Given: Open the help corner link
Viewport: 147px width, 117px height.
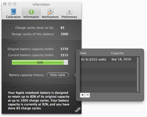Looking at the screenshot, I should pyautogui.click(x=78, y=110).
